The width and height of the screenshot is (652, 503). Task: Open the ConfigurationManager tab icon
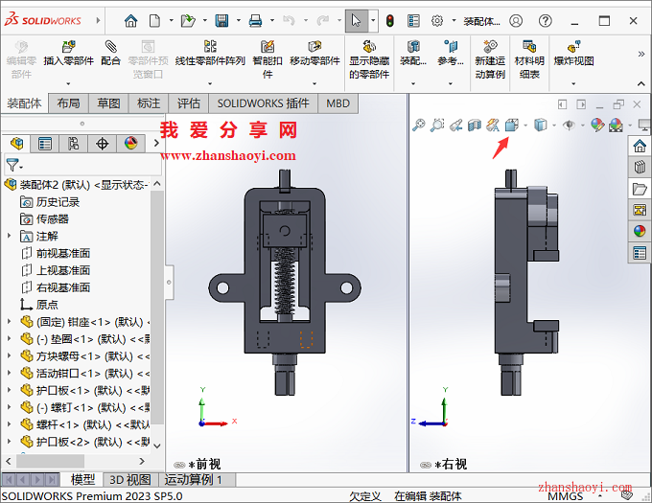tap(73, 144)
